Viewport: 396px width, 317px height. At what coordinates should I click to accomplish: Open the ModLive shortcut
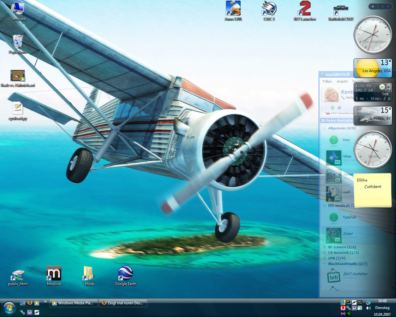[x=54, y=276]
